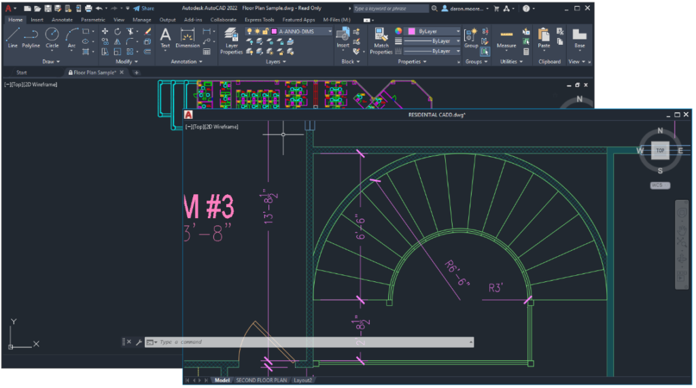Open the Manage ribbon tab

pyautogui.click(x=141, y=20)
